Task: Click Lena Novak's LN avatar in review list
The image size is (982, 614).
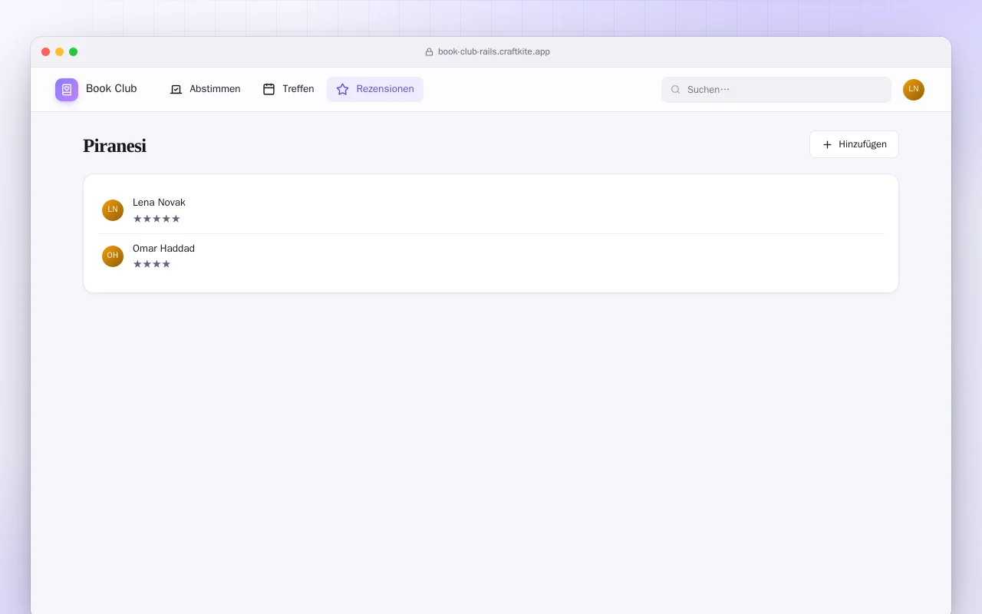Action: 113,210
